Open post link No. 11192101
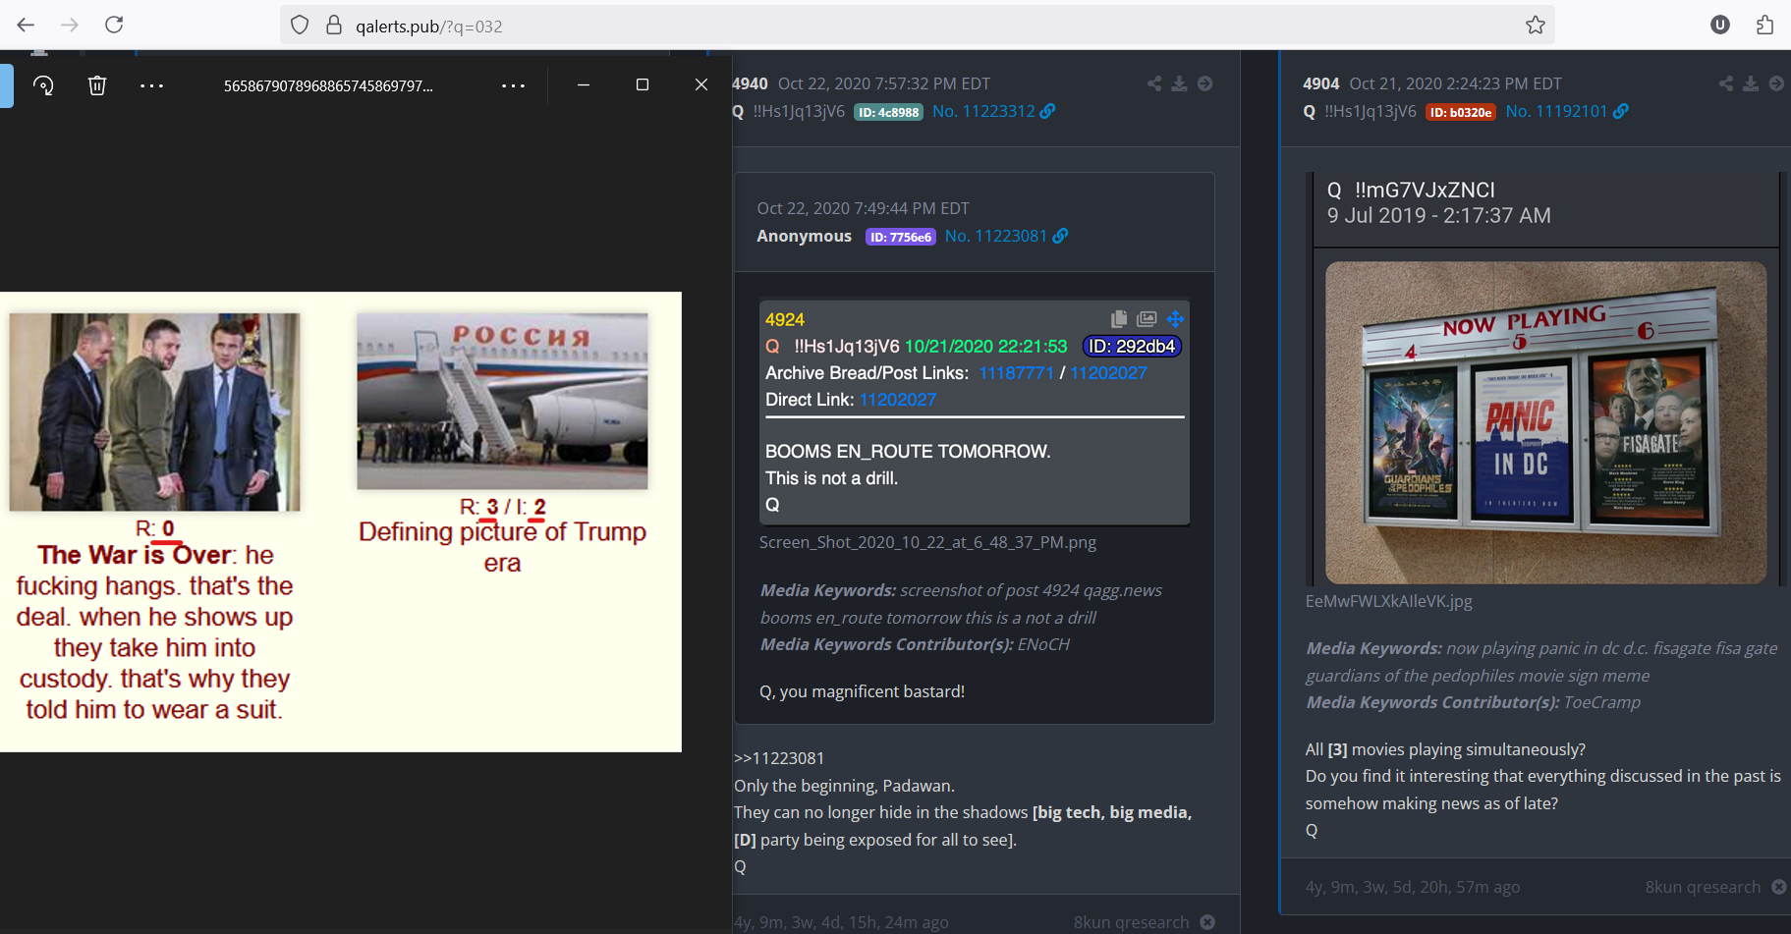Screen dimensions: 1791x934 (1556, 111)
